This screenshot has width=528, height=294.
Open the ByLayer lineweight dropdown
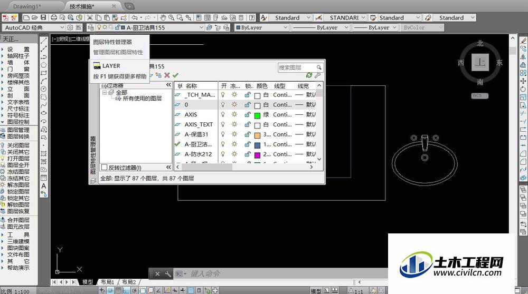click(394, 27)
